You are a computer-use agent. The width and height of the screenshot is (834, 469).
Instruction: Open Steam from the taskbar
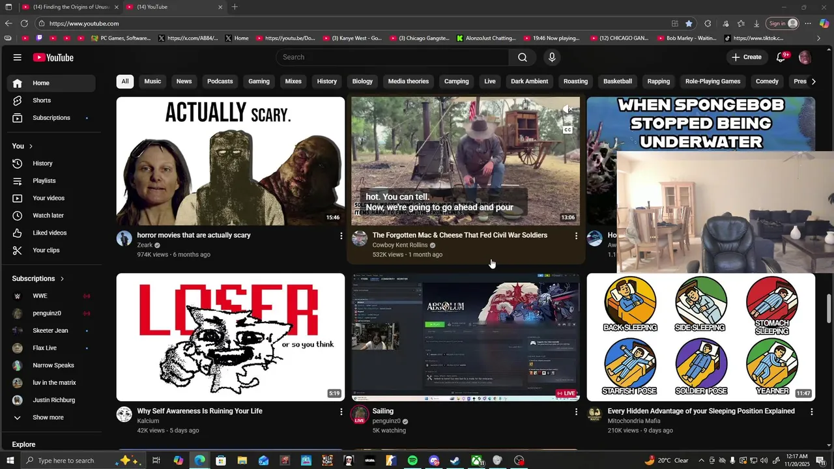(x=455, y=461)
